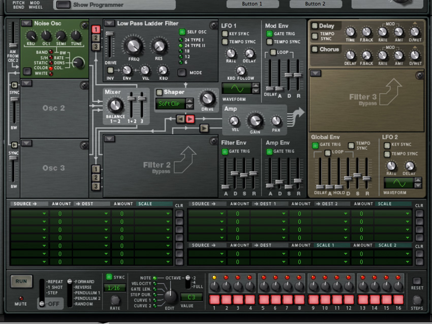Click the sequencer RESET button

[x=417, y=281]
